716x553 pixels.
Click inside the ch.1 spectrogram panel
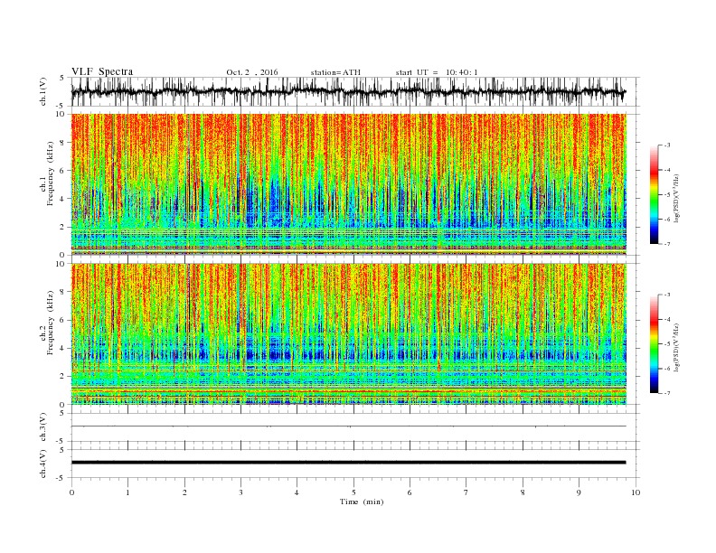click(x=348, y=184)
